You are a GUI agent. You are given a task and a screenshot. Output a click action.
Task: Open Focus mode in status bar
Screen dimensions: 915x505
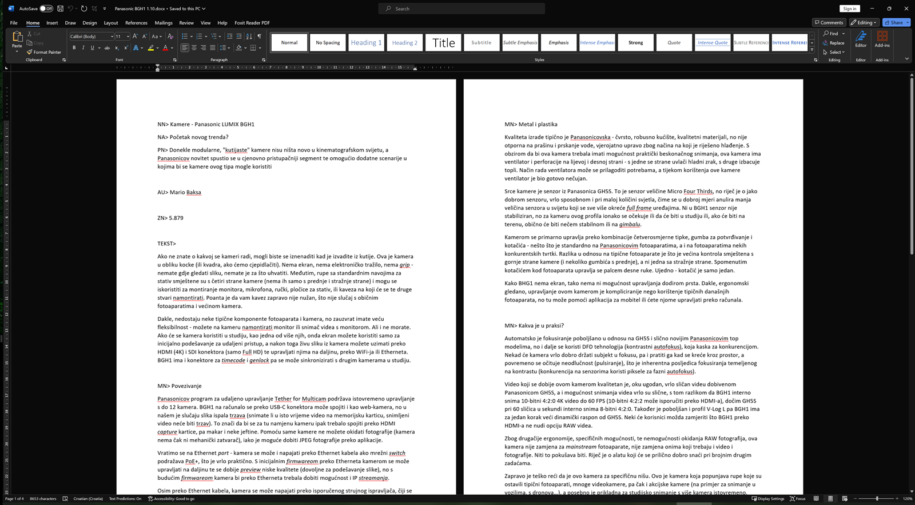798,499
